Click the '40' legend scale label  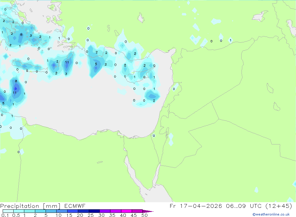pos(123,215)
